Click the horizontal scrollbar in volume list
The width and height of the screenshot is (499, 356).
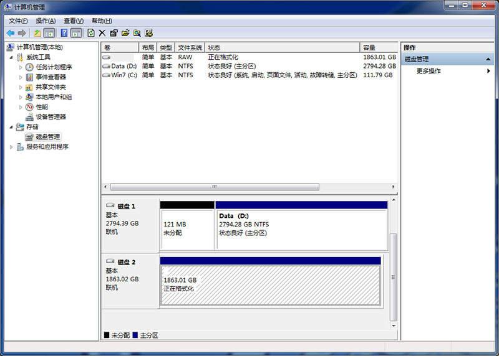[215, 187]
